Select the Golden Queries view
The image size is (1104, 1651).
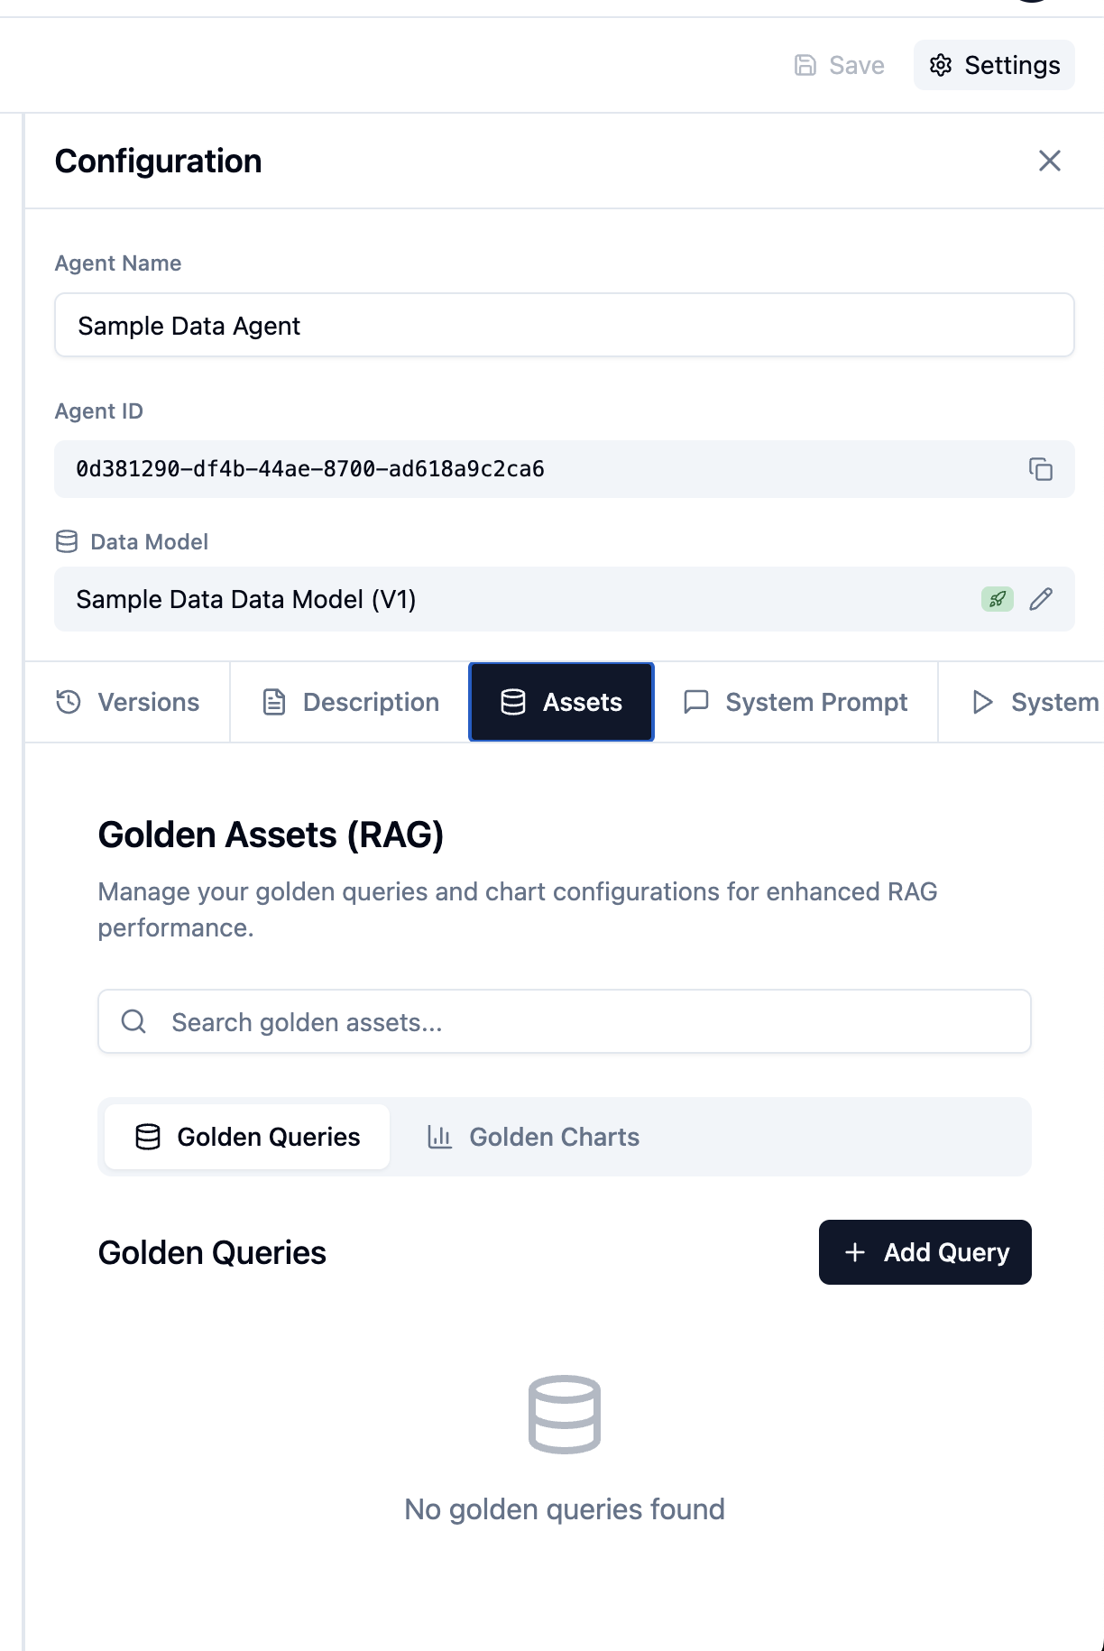[245, 1137]
